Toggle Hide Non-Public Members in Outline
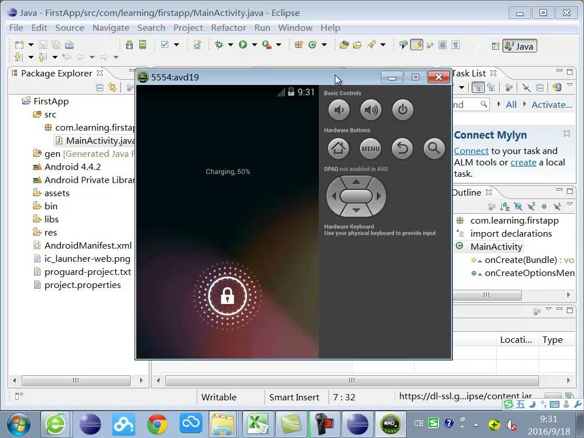 point(544,206)
